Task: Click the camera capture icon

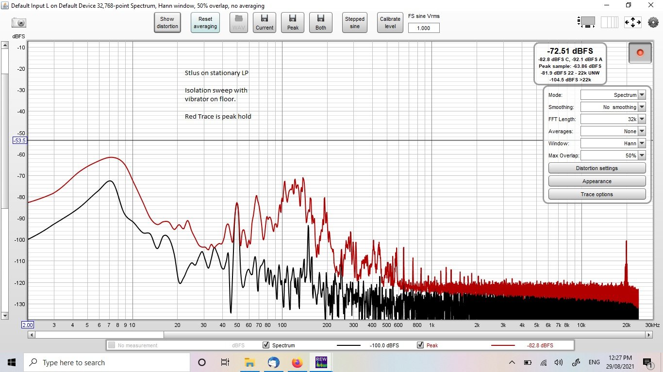Action: click(x=19, y=23)
